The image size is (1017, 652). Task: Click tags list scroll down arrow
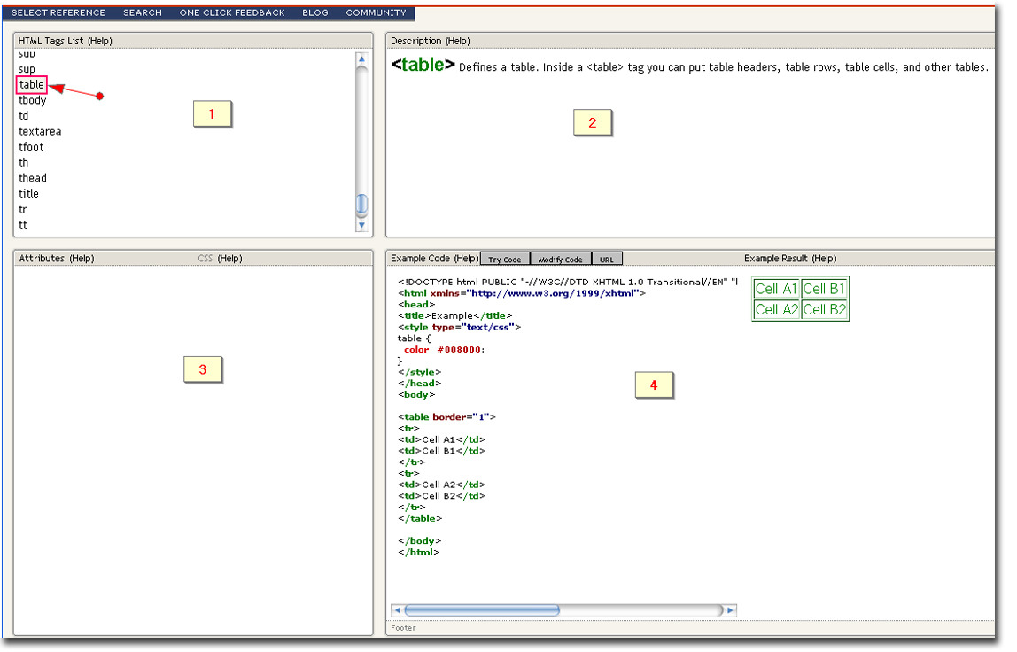coord(362,225)
